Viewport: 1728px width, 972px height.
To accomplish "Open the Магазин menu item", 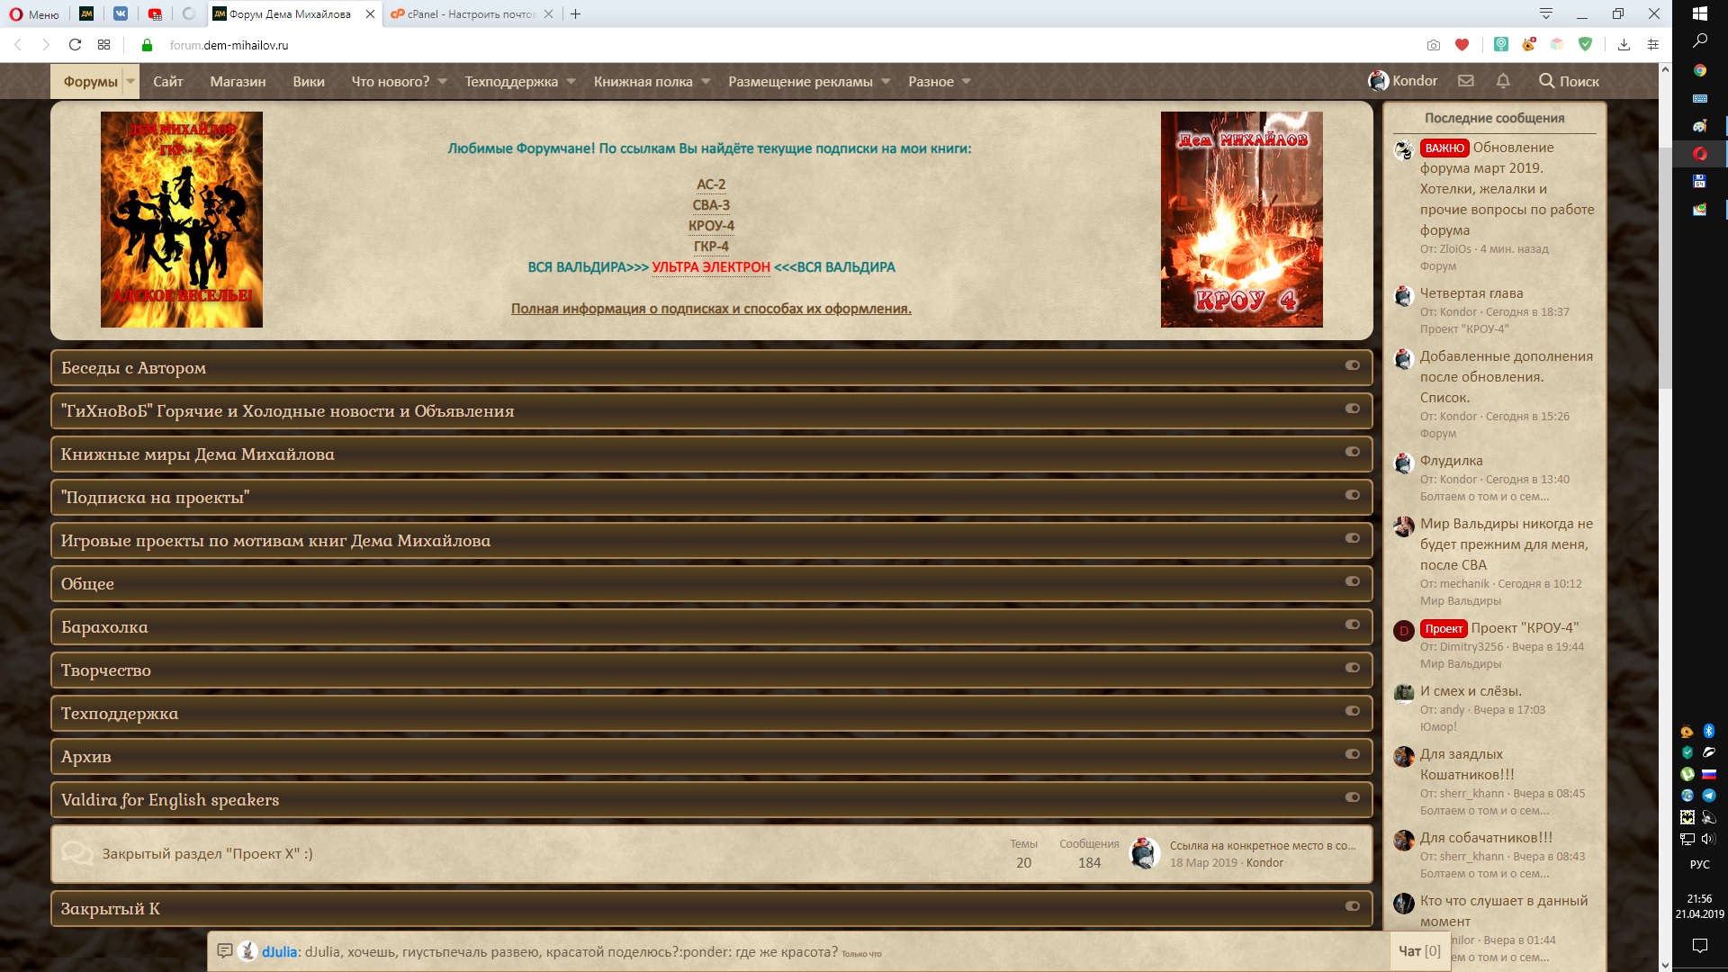I will tap(238, 82).
